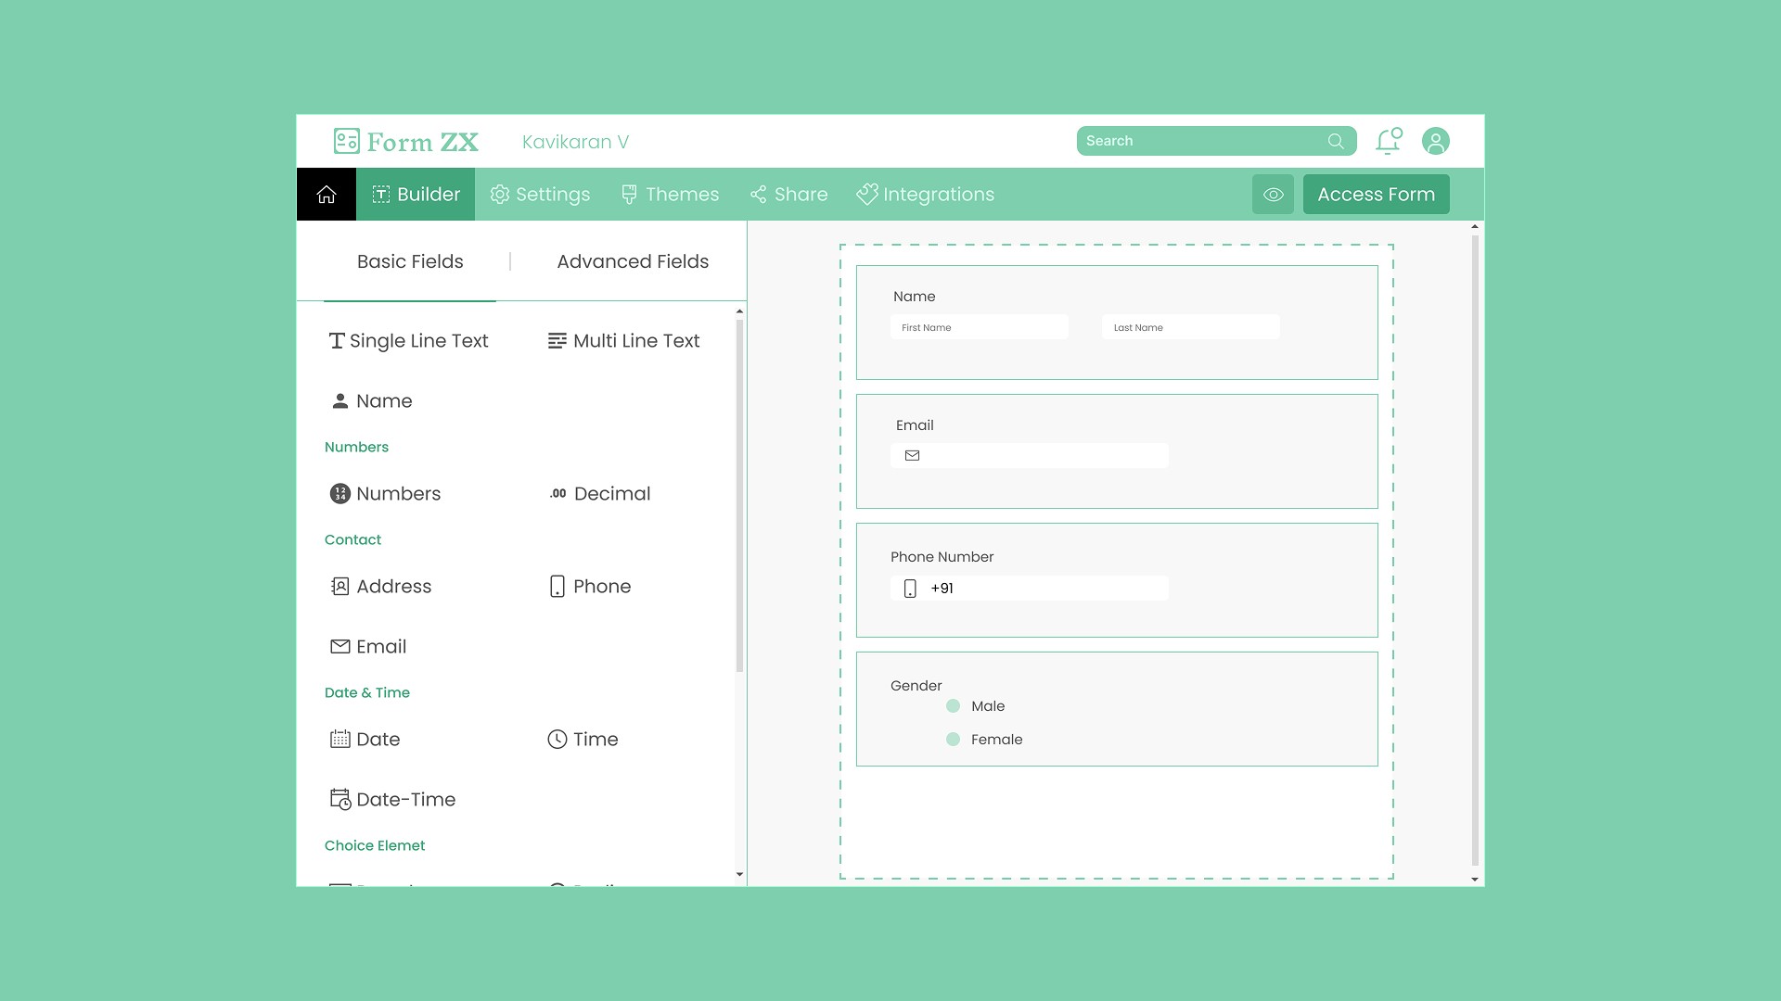The width and height of the screenshot is (1781, 1001).
Task: Click the notification bell icon
Action: pyautogui.click(x=1388, y=141)
